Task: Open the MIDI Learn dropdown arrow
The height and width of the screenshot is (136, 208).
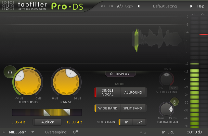Action: (x=32, y=132)
